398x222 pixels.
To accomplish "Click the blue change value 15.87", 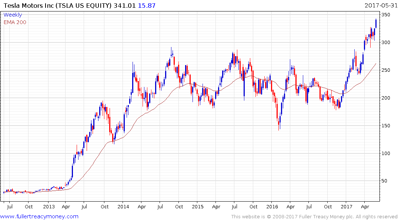I will (x=147, y=6).
